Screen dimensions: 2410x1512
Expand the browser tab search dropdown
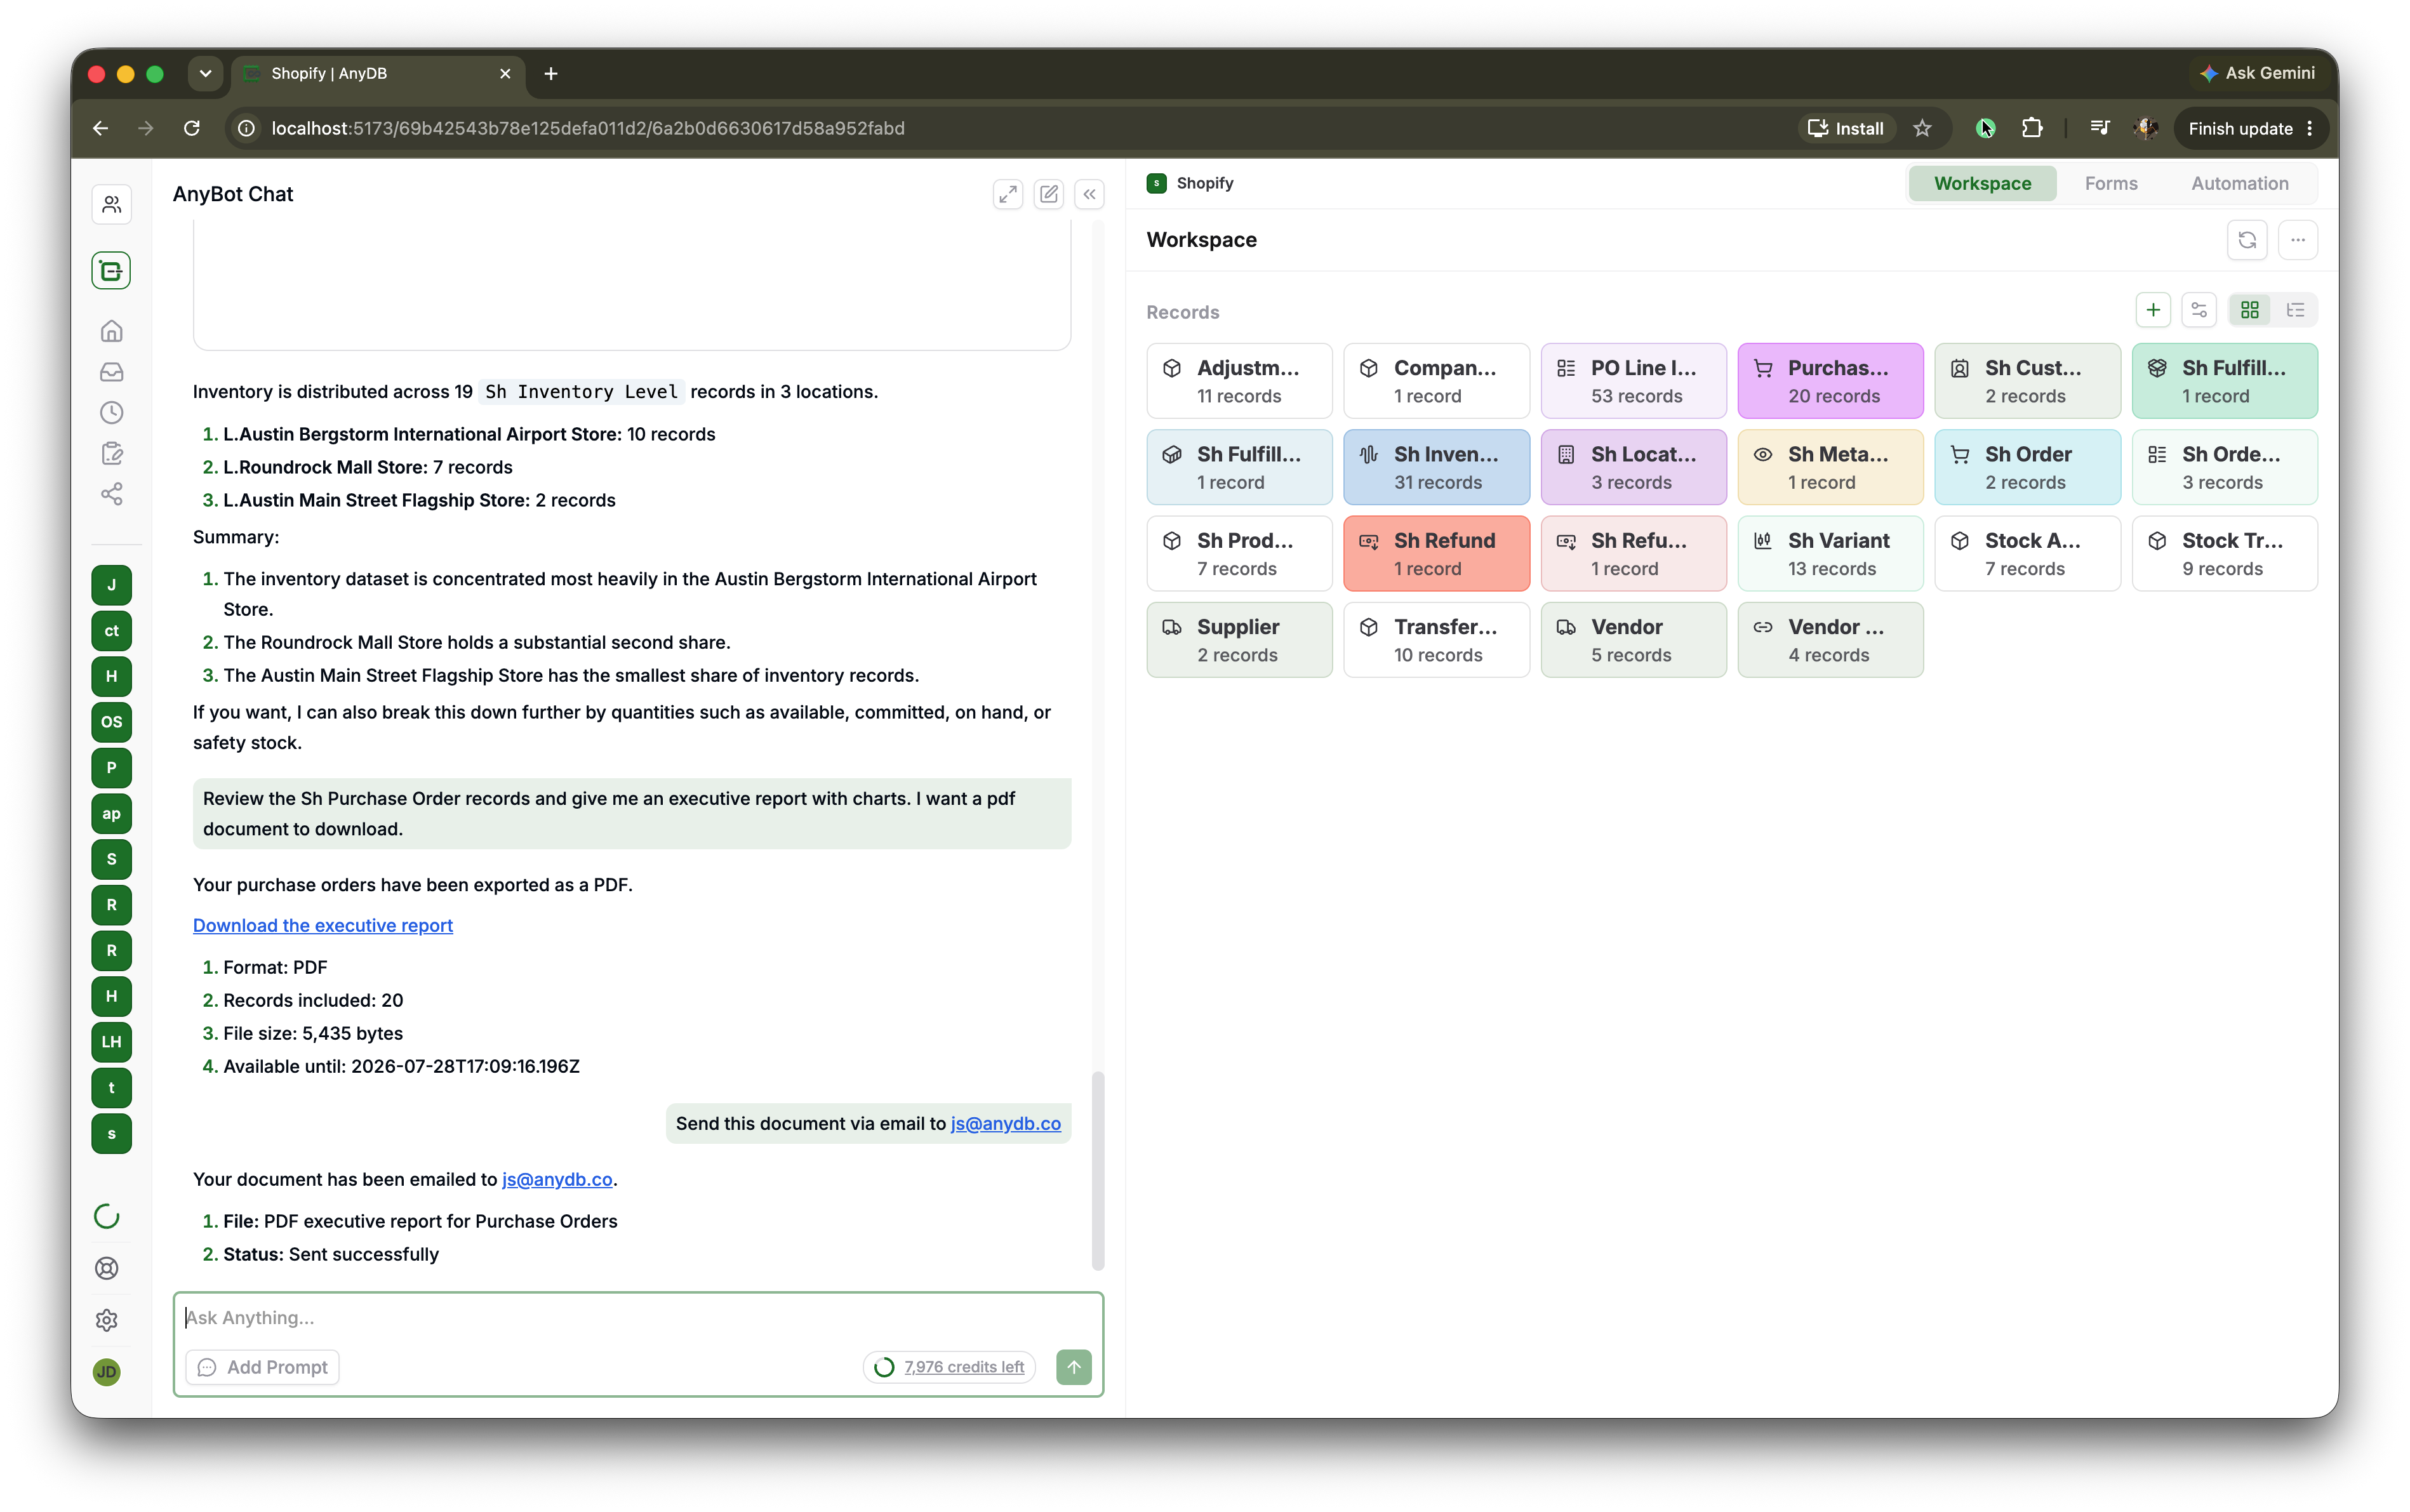pos(205,73)
